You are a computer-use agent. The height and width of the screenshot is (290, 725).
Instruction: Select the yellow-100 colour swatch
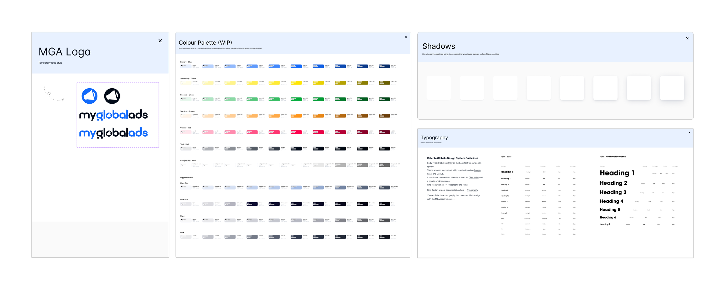pos(208,83)
